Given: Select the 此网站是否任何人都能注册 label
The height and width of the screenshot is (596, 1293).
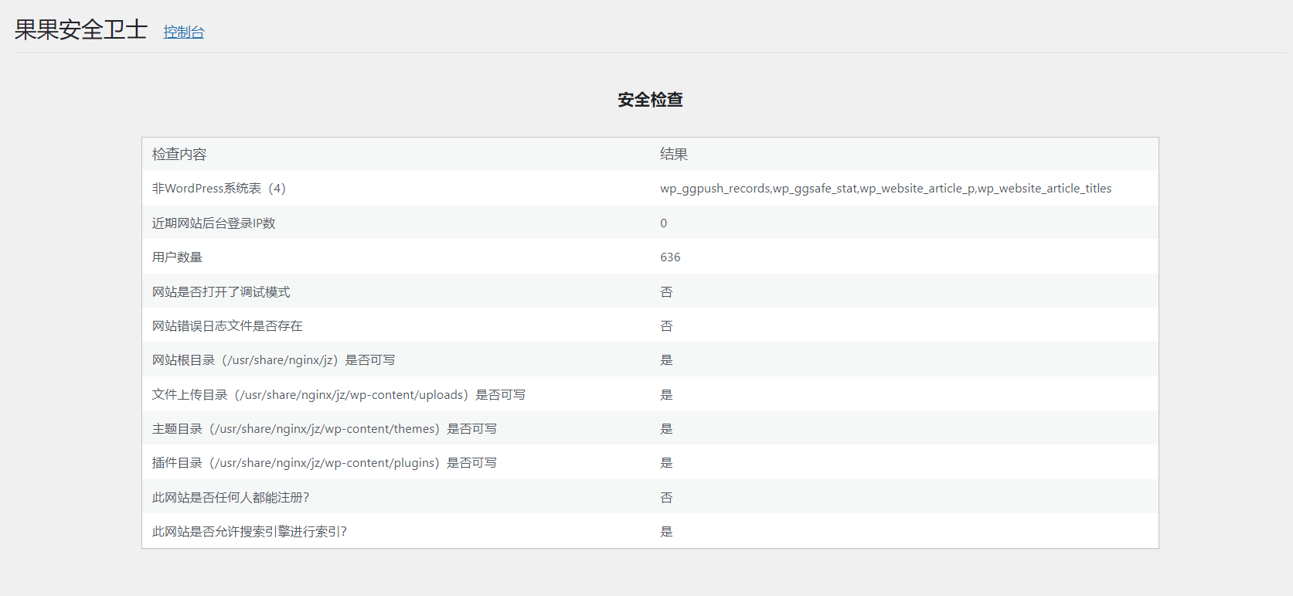Looking at the screenshot, I should (x=230, y=498).
